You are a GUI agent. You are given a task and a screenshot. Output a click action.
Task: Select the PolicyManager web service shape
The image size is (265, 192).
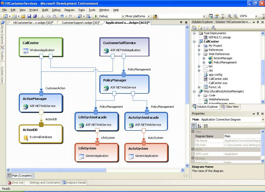124,84
